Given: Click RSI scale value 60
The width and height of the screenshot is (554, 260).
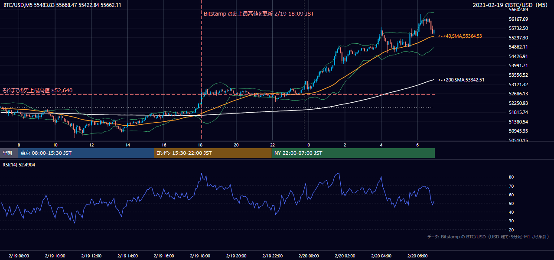Looking at the screenshot, I should 511,195.
